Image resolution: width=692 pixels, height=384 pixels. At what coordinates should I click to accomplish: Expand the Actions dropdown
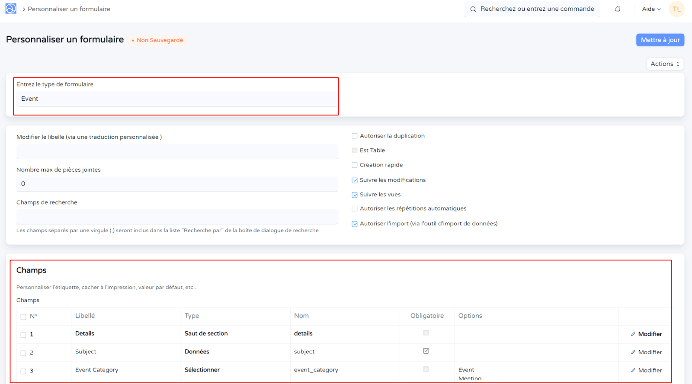tap(665, 64)
